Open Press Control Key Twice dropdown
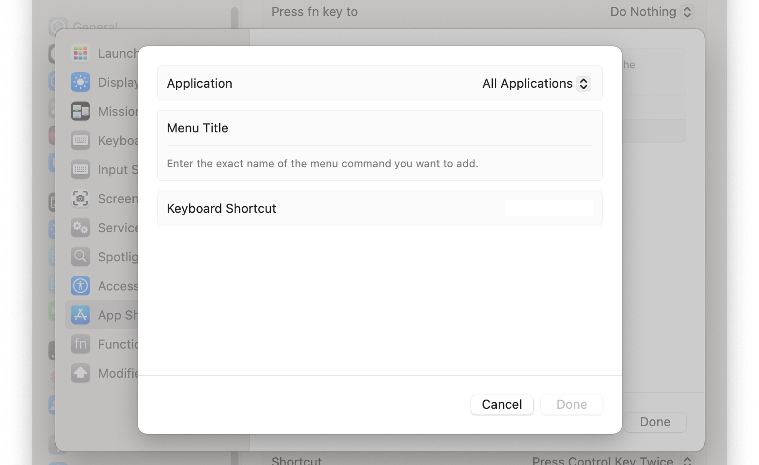The image size is (759, 465). 612,460
